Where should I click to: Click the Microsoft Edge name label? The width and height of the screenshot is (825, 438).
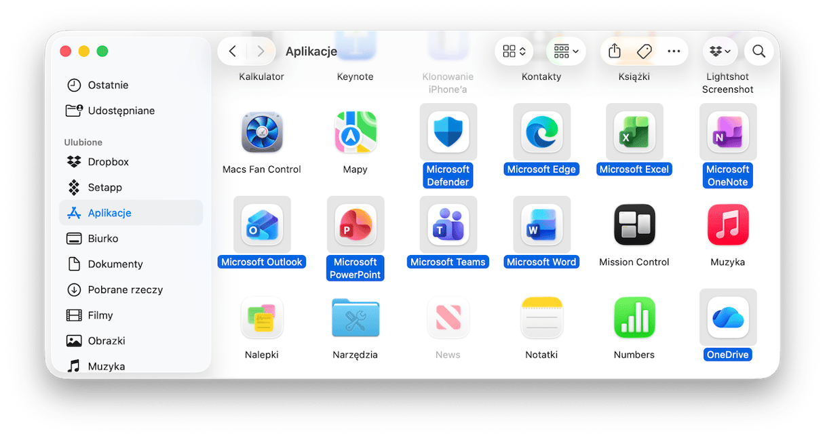click(x=541, y=170)
